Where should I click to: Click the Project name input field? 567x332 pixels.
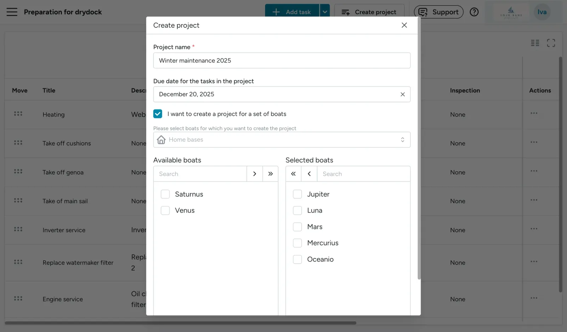(282, 61)
